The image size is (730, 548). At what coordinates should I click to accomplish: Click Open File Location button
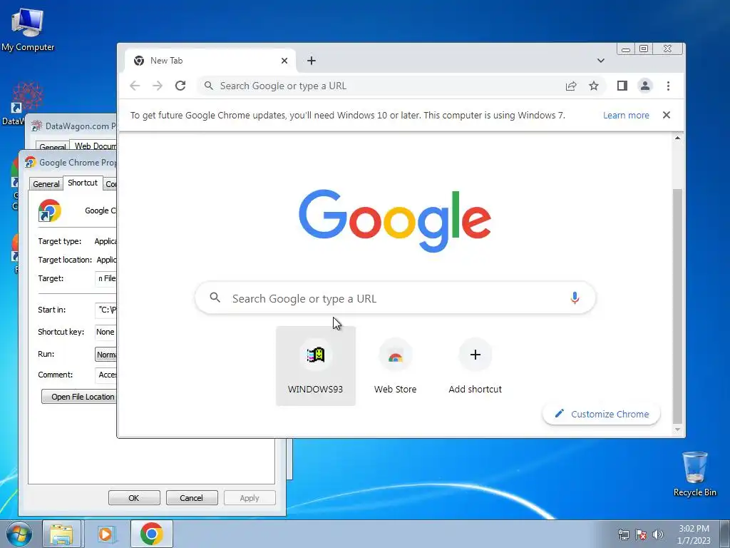(79, 397)
